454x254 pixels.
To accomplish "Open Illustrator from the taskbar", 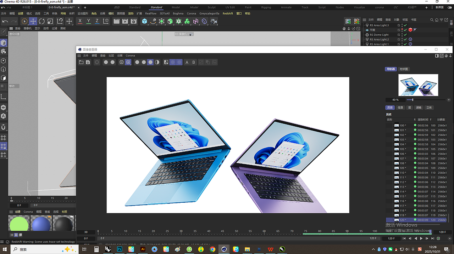I will tap(143, 249).
